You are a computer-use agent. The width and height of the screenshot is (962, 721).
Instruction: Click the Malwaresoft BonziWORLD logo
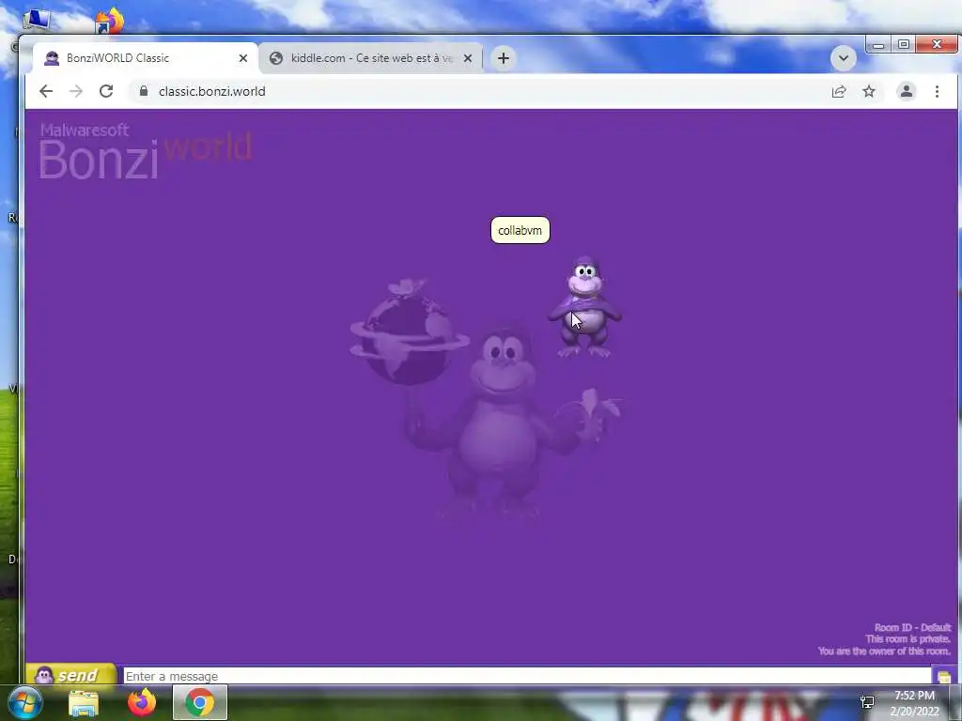click(x=145, y=151)
